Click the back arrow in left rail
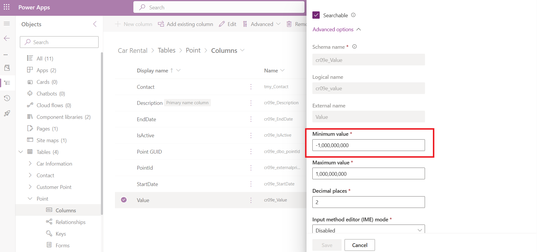The width and height of the screenshot is (537, 252). pos(7,38)
